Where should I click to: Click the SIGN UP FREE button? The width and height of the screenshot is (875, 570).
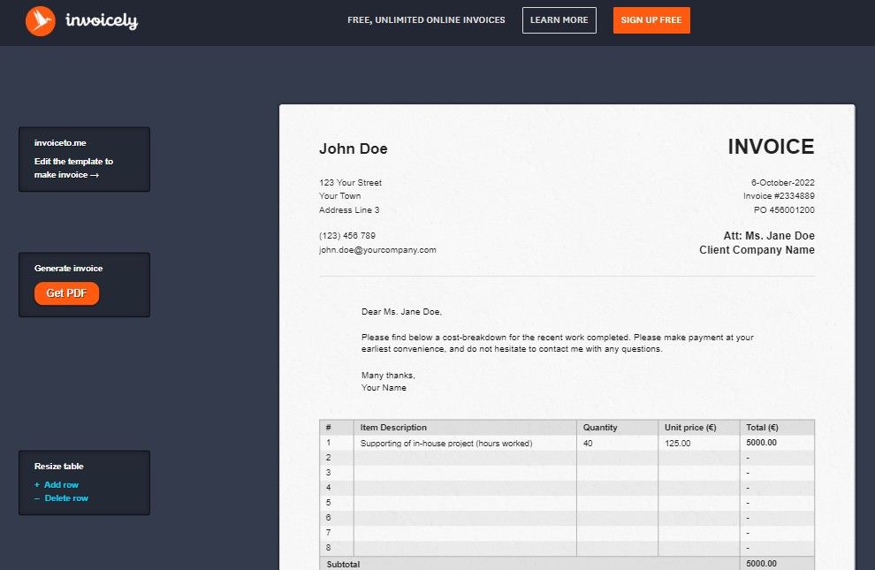[651, 19]
